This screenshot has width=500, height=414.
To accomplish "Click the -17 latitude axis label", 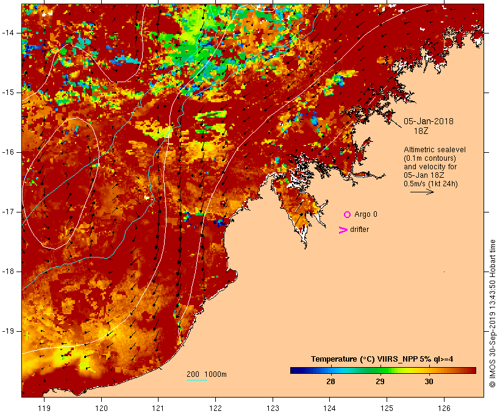I will point(7,212).
